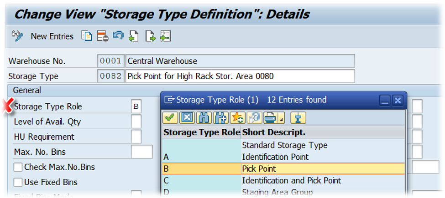The height and width of the screenshot is (198, 445).
Task: Click the pin dialog icon
Action: click(298, 118)
